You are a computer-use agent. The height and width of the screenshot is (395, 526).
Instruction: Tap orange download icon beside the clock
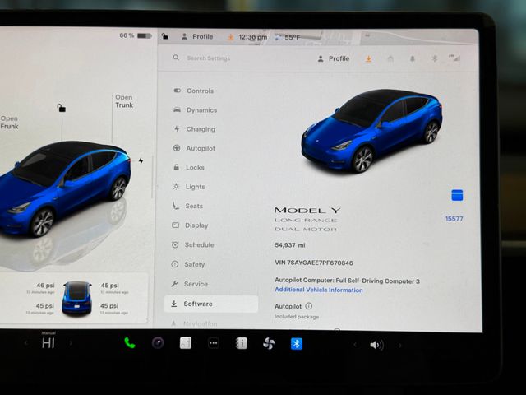pos(230,37)
